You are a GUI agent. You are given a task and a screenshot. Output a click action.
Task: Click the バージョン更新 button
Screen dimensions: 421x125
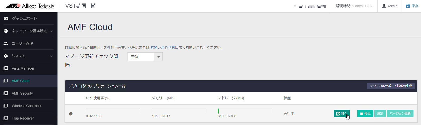click(400, 114)
